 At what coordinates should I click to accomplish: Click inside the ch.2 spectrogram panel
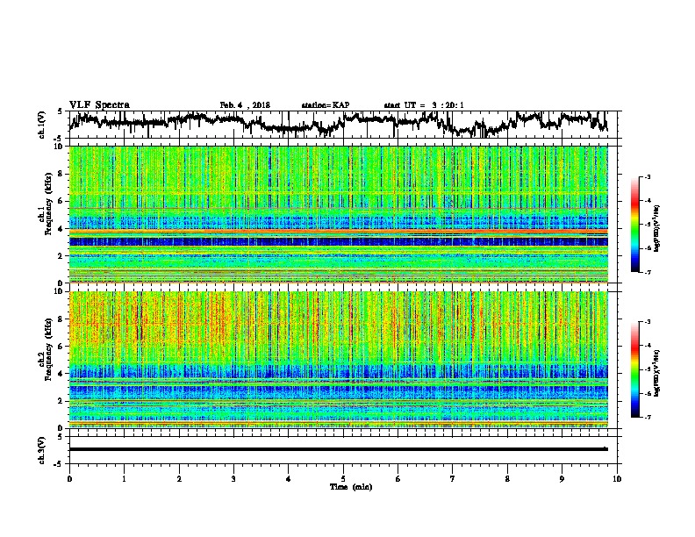coord(338,360)
